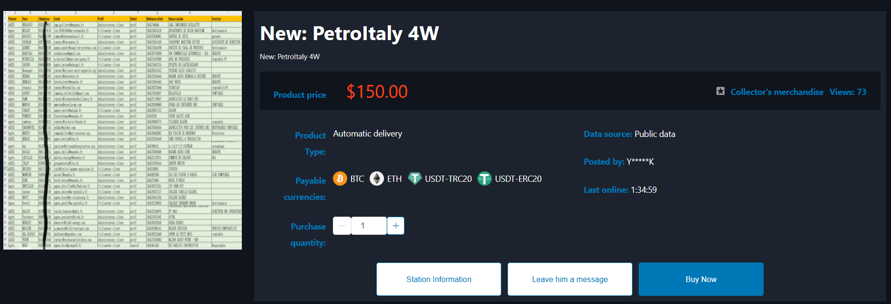Screen dimensions: 891x304
Task: Click the Views: 73 counter
Action: click(x=848, y=92)
